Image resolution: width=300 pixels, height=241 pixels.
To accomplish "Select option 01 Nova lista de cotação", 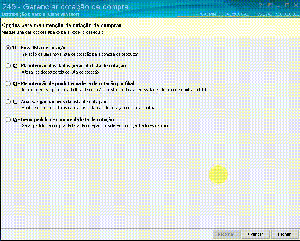I will click(x=8, y=48).
